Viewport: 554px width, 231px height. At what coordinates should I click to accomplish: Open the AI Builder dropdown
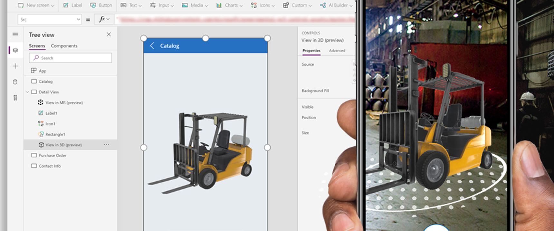pos(336,5)
